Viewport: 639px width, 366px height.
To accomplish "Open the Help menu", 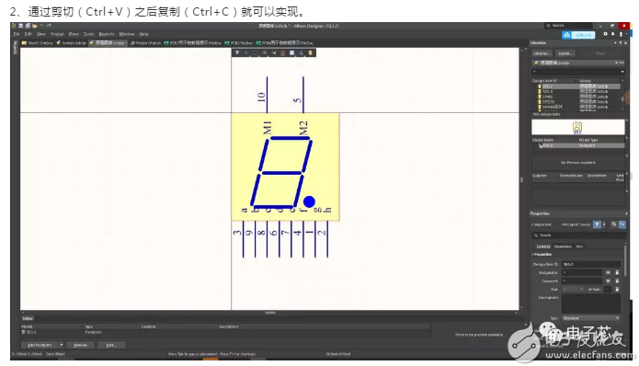I will (143, 34).
